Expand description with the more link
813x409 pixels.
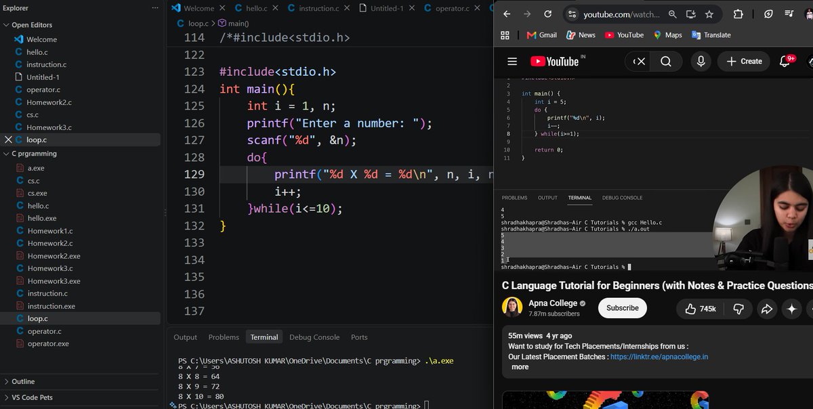pos(520,367)
